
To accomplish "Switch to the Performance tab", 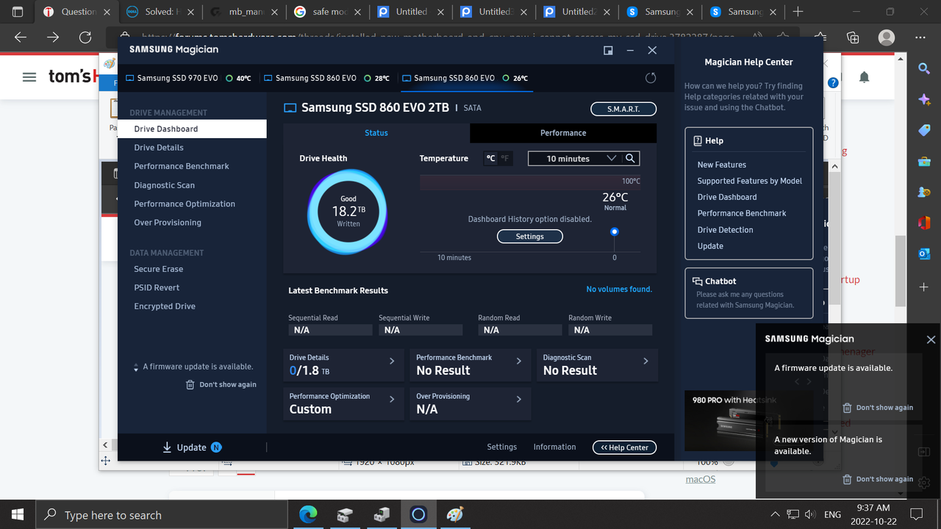I will [x=563, y=133].
